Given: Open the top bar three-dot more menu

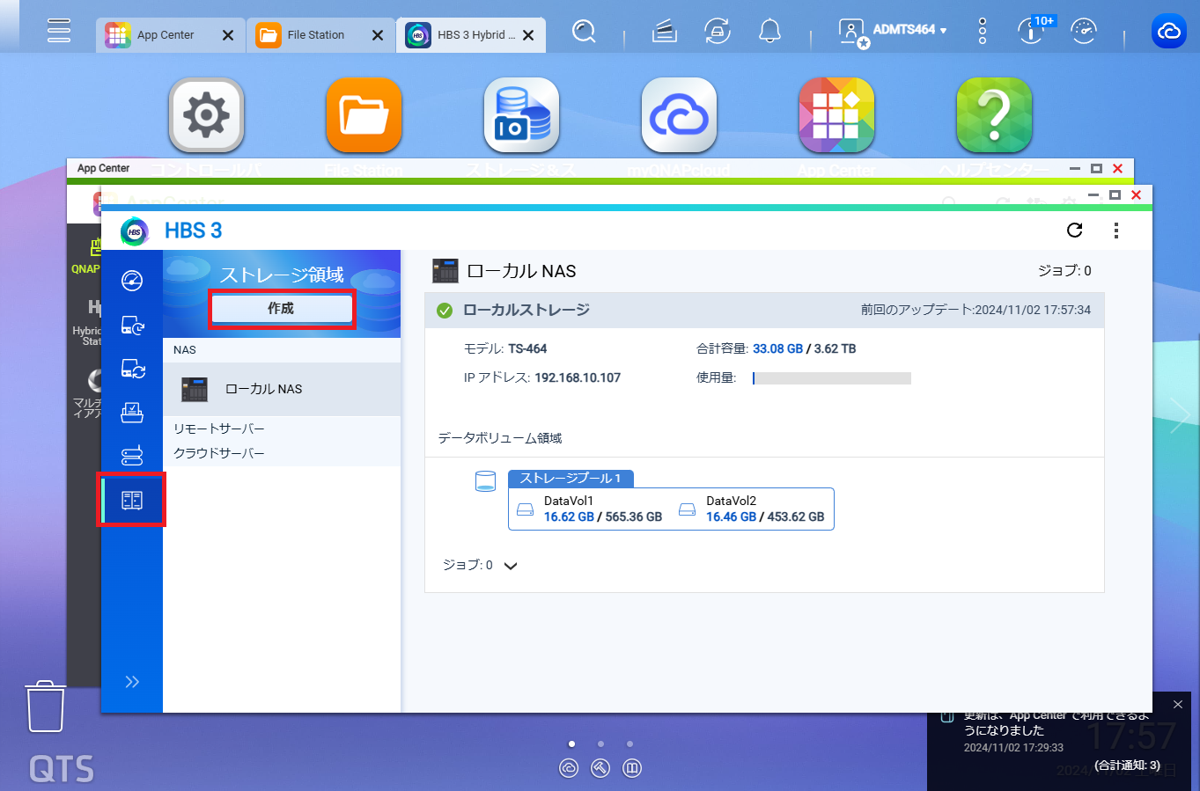Looking at the screenshot, I should (x=983, y=32).
